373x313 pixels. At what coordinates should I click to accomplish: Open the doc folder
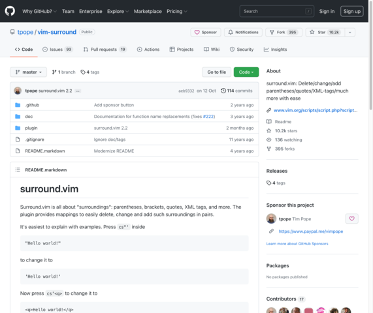[x=29, y=116]
